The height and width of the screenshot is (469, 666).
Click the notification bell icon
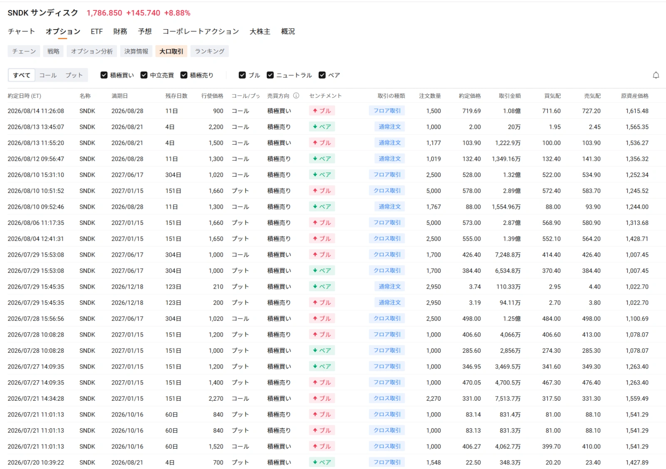[x=656, y=75]
